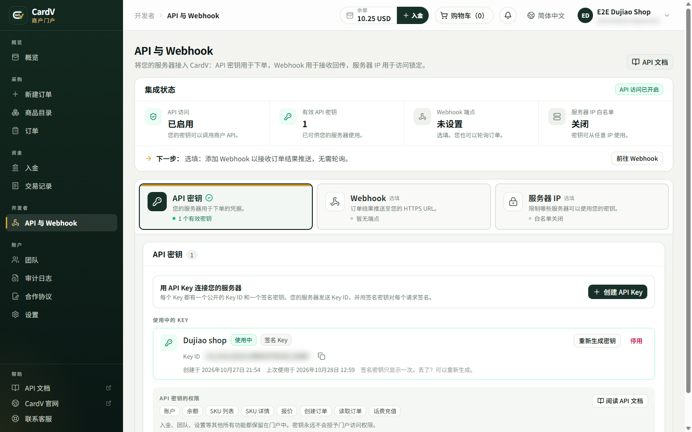Click the 使用中 status badge
The image size is (692, 432).
(244, 340)
